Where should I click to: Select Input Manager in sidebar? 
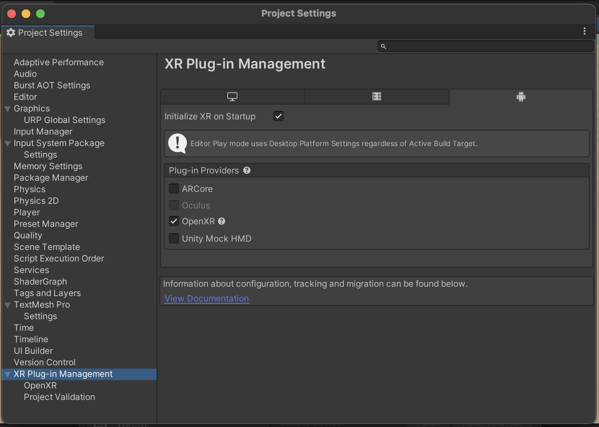click(43, 132)
